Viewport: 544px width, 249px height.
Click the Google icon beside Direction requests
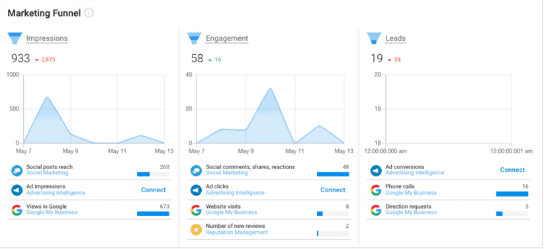(x=376, y=210)
